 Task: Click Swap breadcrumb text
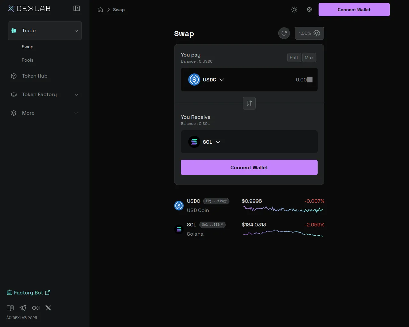point(119,10)
